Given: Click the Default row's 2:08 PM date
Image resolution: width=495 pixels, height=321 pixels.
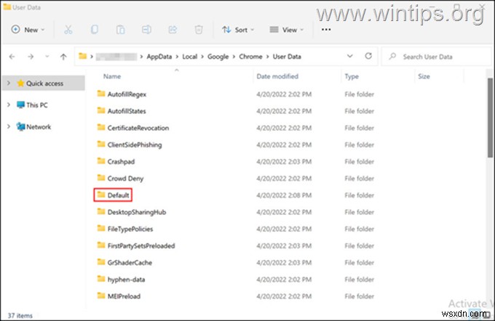Looking at the screenshot, I should pyautogui.click(x=284, y=195).
